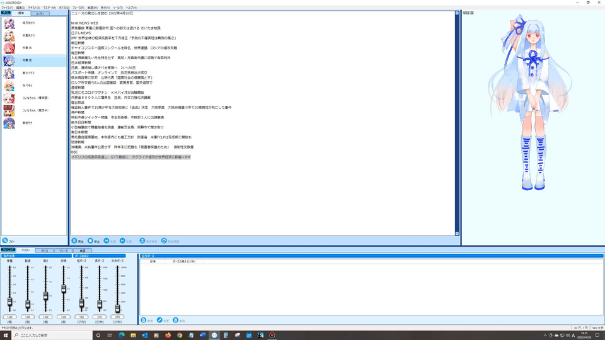Select the 東北イタコ voice avatar
The image size is (605, 340).
tap(9, 73)
